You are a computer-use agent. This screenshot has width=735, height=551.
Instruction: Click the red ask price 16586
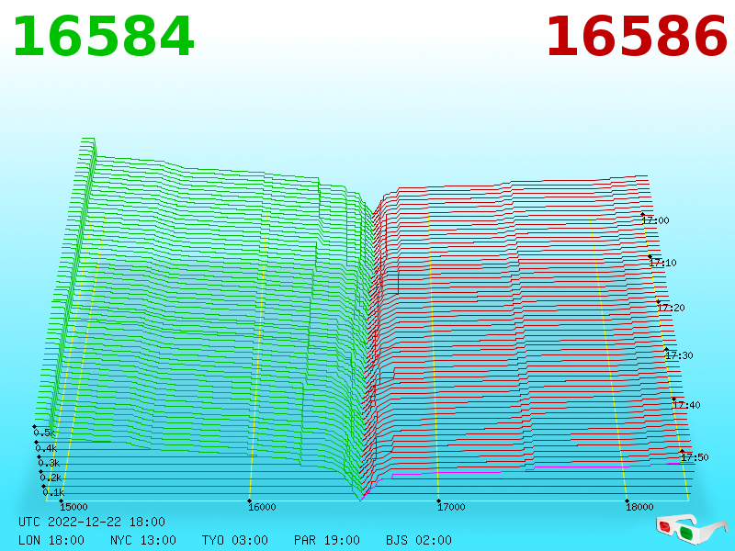637,37
